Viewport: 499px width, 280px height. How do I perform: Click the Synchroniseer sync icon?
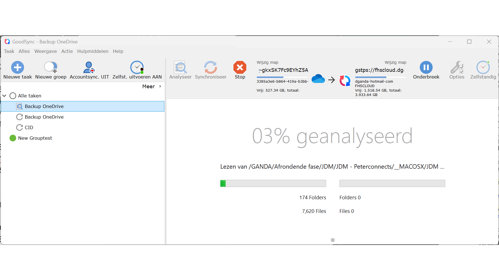click(211, 68)
